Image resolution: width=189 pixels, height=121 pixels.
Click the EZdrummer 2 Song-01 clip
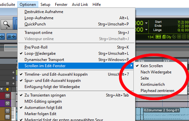pos(162,110)
